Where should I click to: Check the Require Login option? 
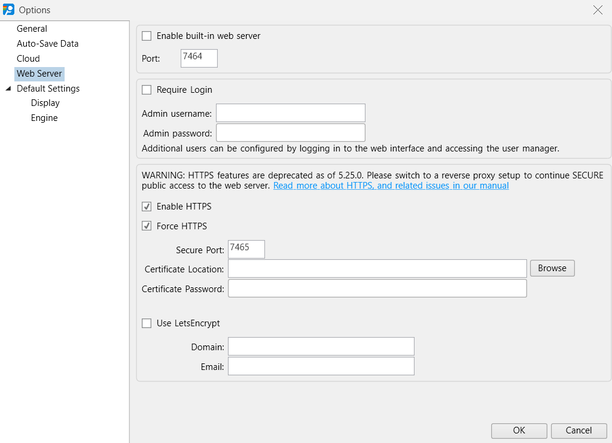click(147, 90)
